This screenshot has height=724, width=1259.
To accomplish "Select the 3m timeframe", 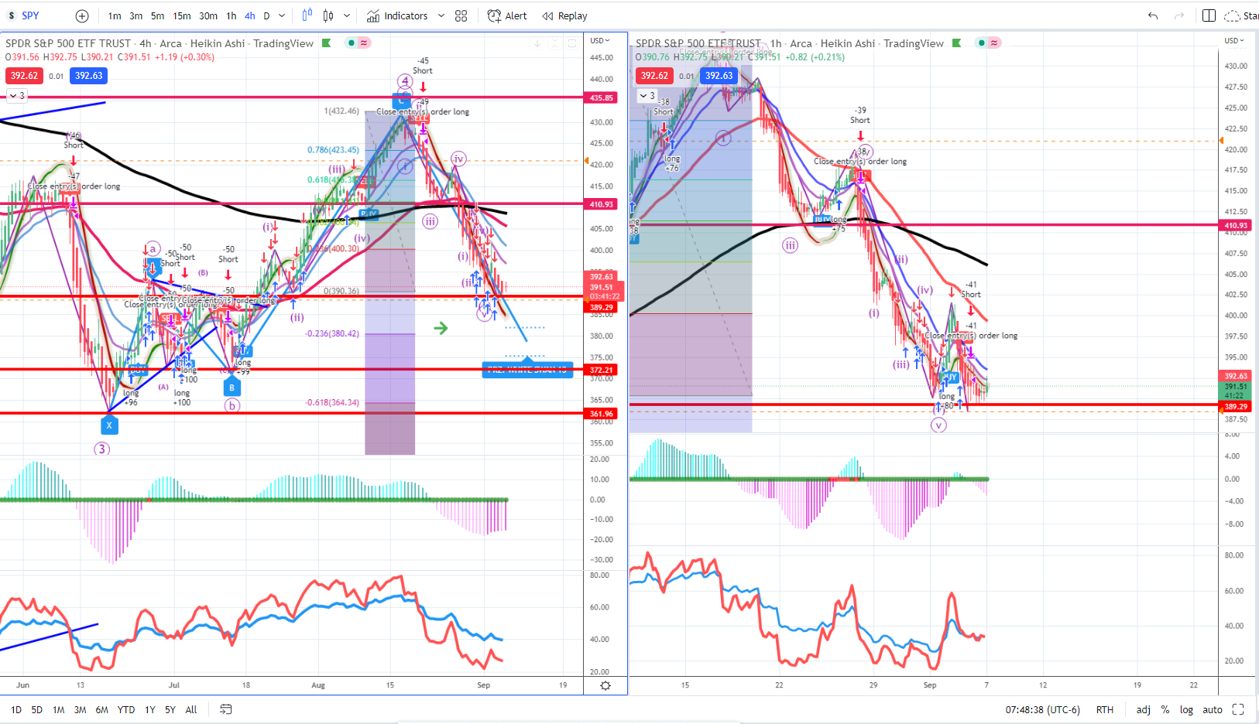I will [136, 15].
